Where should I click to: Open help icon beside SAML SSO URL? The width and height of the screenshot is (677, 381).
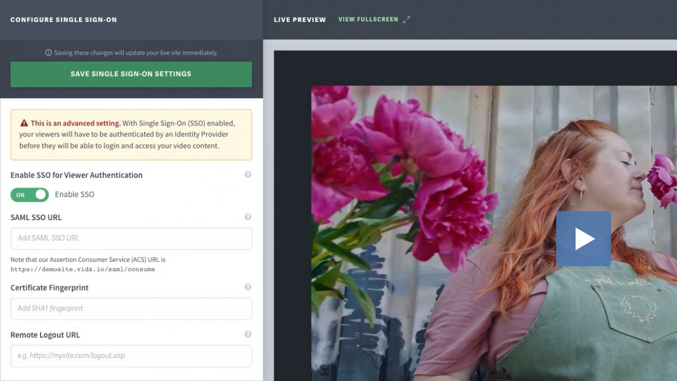[248, 217]
